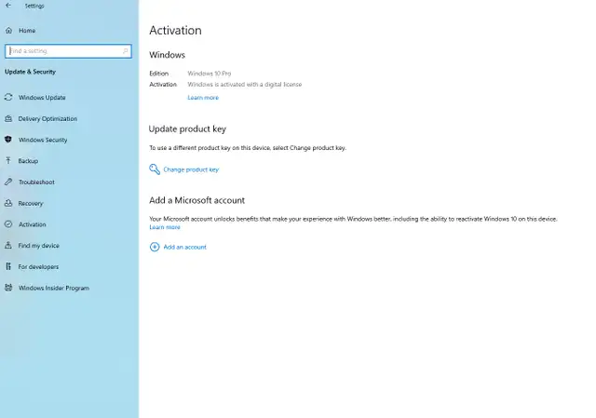The height and width of the screenshot is (418, 596).
Task: Click the Find my device icon
Action: 8,245
